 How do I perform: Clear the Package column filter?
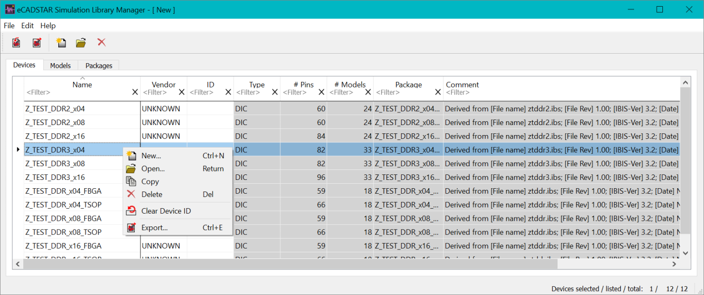click(x=438, y=92)
